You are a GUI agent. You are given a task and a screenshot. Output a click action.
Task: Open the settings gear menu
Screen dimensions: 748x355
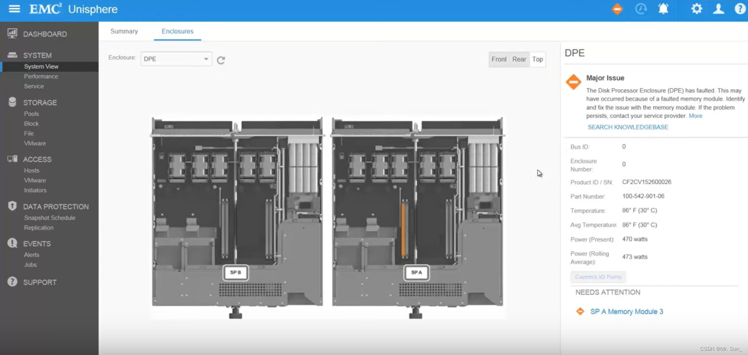[x=696, y=9]
